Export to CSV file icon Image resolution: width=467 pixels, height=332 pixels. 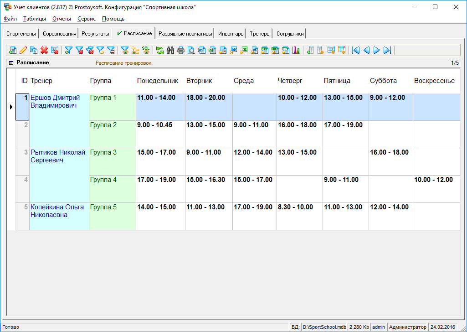(x=264, y=50)
